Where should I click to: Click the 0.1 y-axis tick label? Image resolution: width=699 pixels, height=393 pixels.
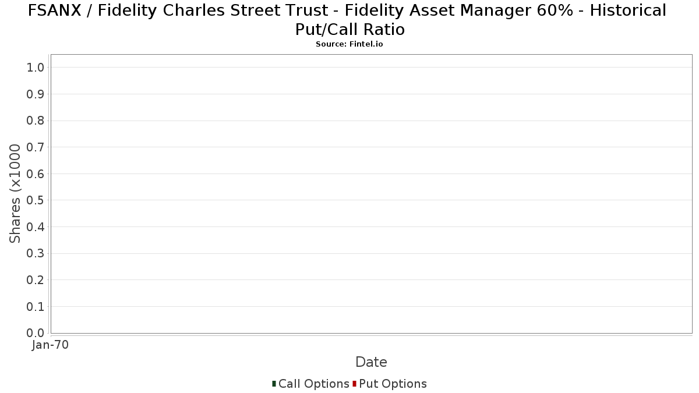point(36,306)
